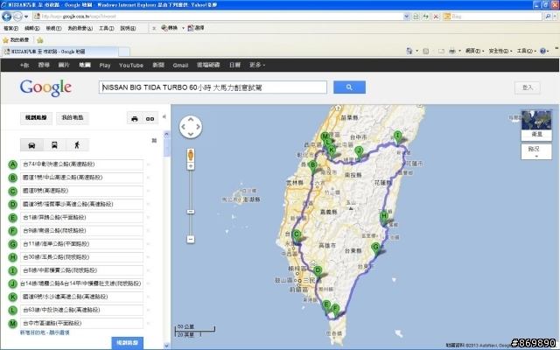Expand the dropdown arrow beside 轉換
The height and width of the screenshot is (350, 560).
183,28
